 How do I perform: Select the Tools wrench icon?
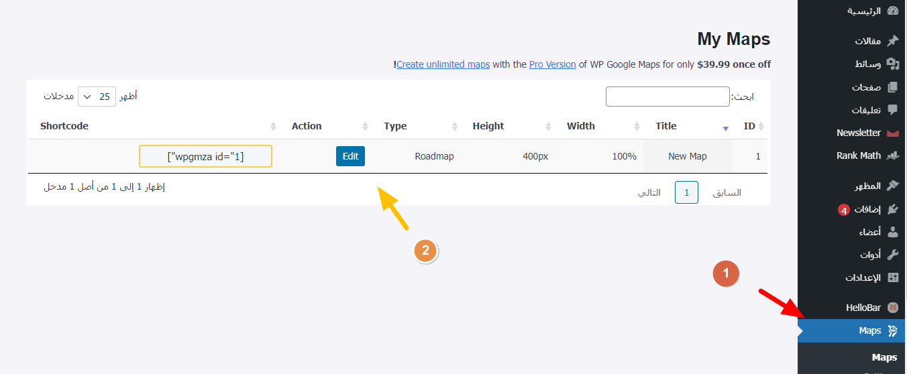click(892, 255)
